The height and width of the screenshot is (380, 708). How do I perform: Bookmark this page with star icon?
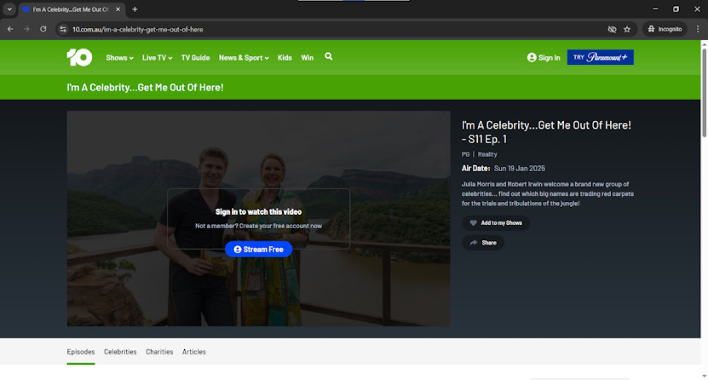627,29
